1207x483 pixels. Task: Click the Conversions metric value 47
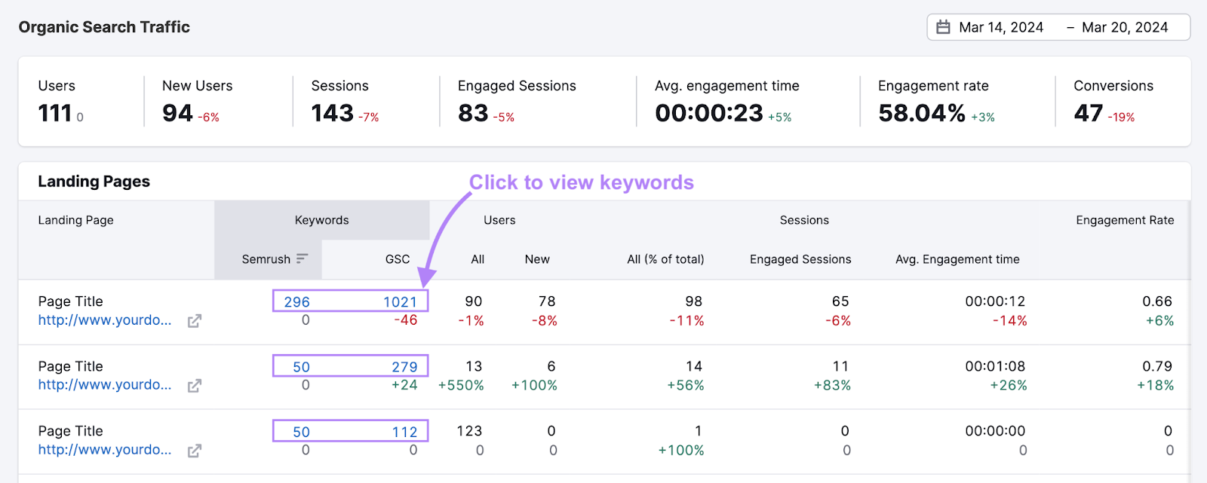click(x=1088, y=113)
